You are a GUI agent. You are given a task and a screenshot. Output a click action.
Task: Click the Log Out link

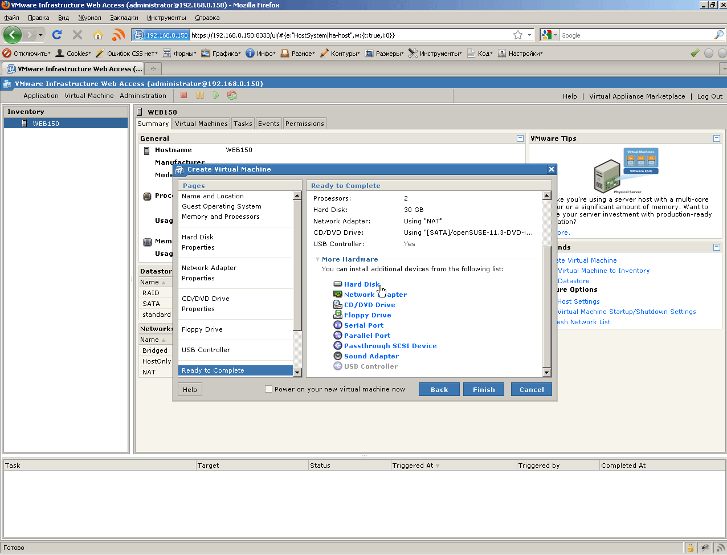[x=710, y=96]
